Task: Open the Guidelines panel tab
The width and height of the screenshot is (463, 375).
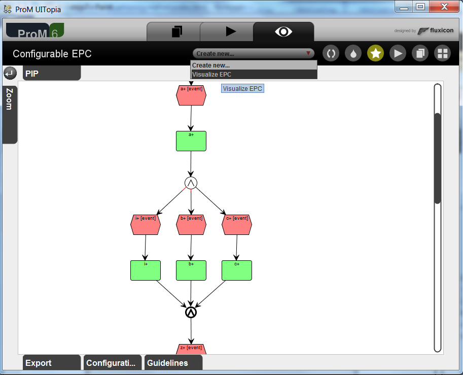Action: coord(173,363)
